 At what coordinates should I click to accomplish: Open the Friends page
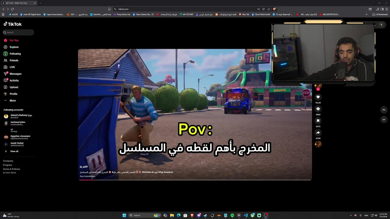[x=14, y=60]
